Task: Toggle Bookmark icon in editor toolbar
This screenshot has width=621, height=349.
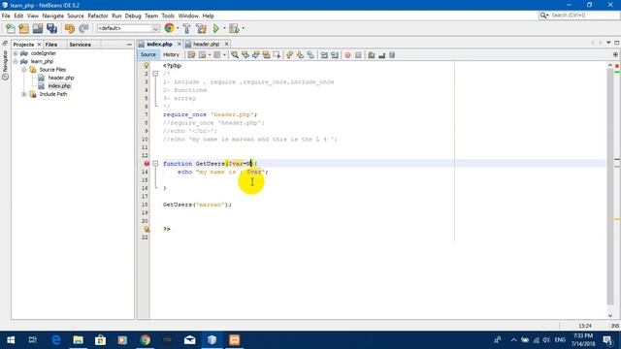Action: 310,55
